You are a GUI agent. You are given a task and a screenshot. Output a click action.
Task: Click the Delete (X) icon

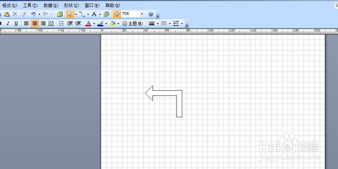point(15,14)
